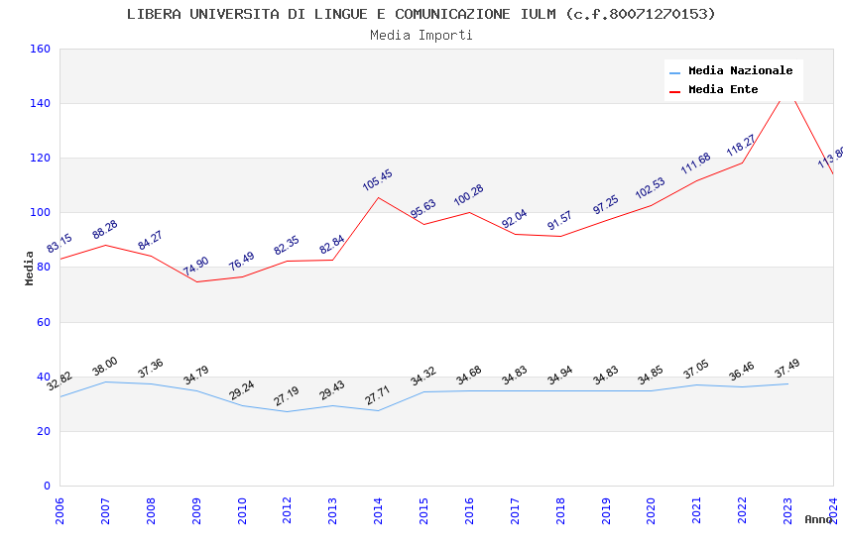Click the 91.57 data label
The width and height of the screenshot is (843, 545).
click(559, 221)
